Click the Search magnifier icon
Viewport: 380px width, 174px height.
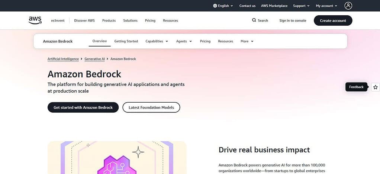pyautogui.click(x=254, y=20)
